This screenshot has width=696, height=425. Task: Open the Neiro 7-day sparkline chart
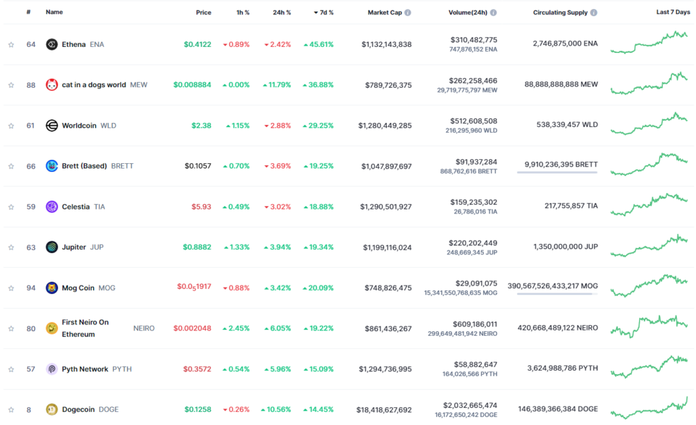[649, 327]
